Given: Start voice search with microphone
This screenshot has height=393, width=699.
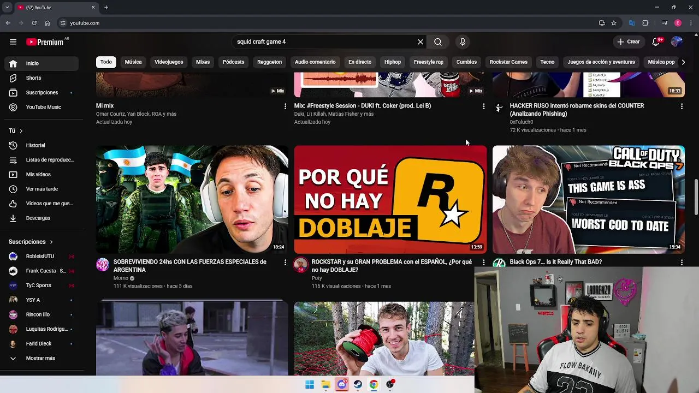Looking at the screenshot, I should click(463, 41).
